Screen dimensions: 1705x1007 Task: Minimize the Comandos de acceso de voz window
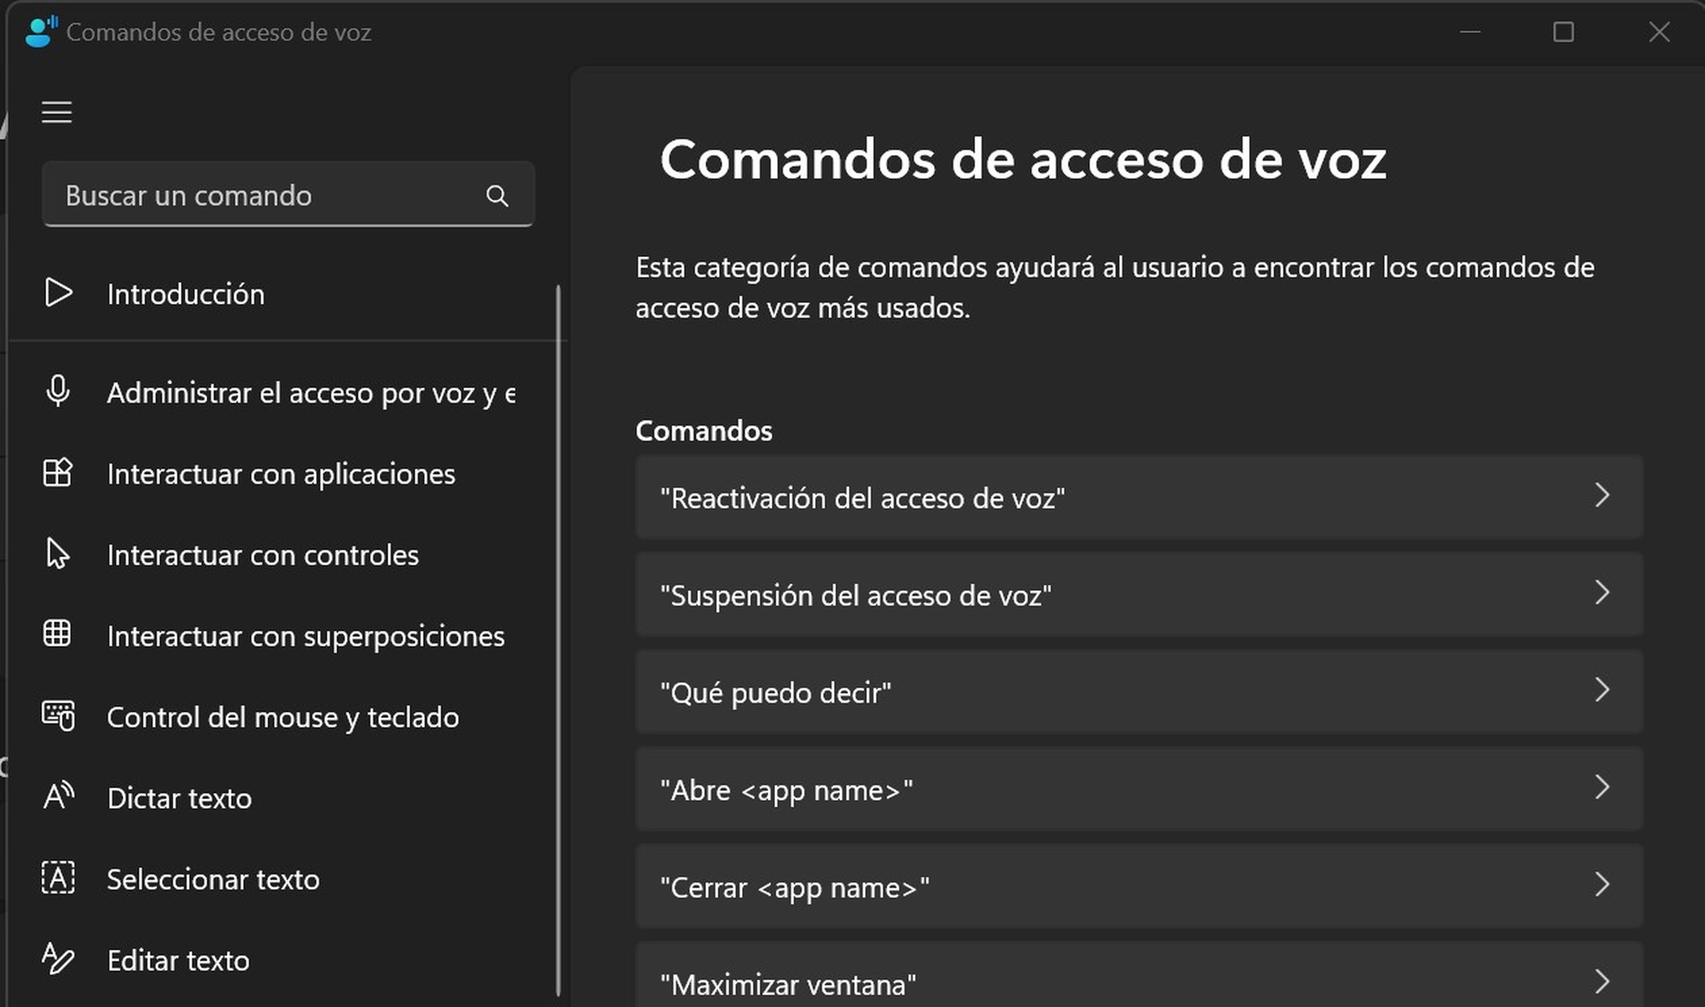(1470, 32)
